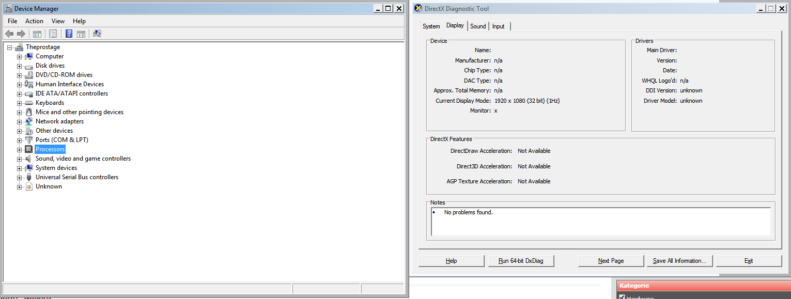Click the Sound, video and game controllers speaker icon
This screenshot has width=791, height=299.
tap(29, 159)
